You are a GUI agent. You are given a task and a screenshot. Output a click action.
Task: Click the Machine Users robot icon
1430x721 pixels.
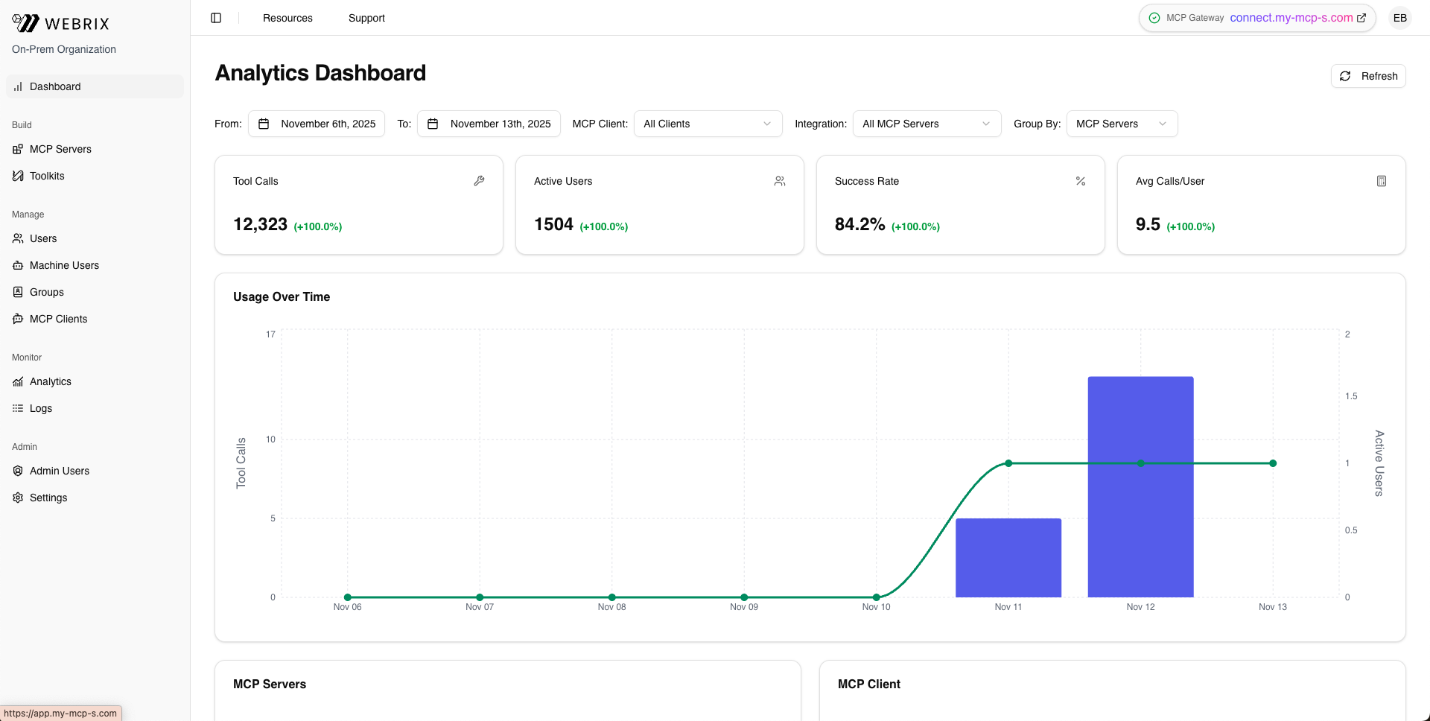click(x=18, y=265)
